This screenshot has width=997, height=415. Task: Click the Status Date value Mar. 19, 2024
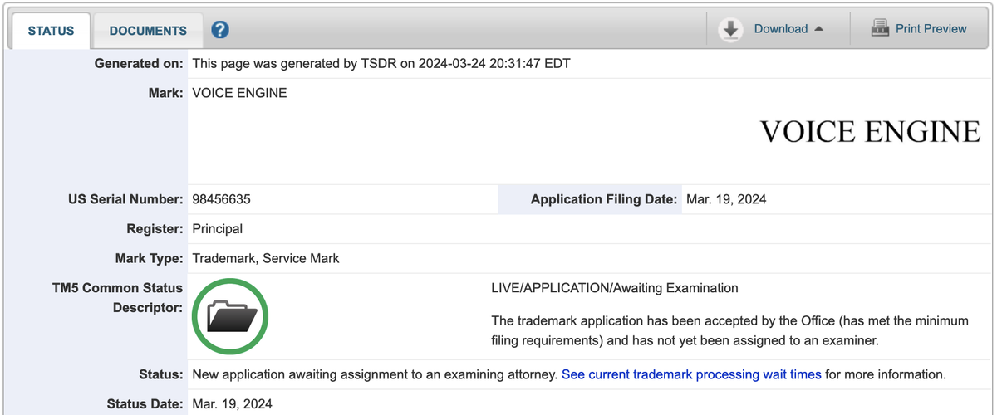pos(232,404)
